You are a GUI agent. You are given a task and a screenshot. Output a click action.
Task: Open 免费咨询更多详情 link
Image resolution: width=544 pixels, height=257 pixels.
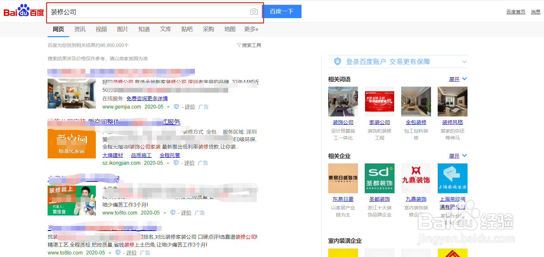coord(147,99)
